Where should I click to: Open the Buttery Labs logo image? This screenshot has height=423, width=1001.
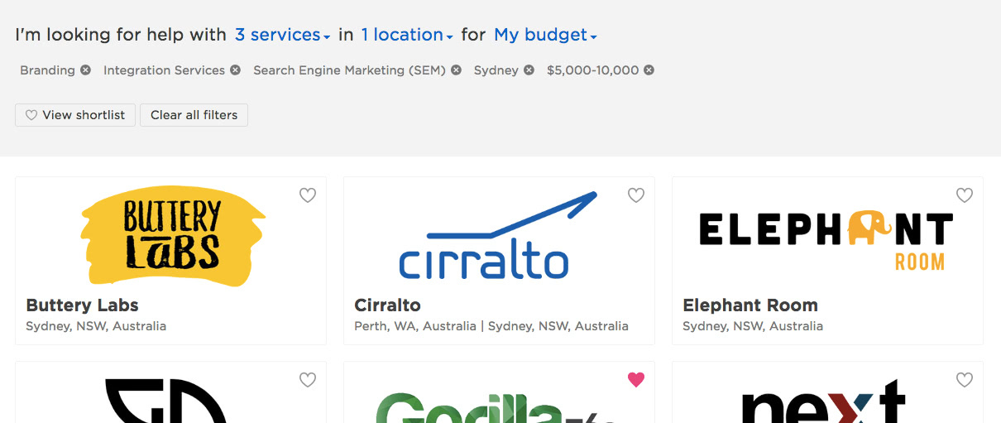click(173, 236)
